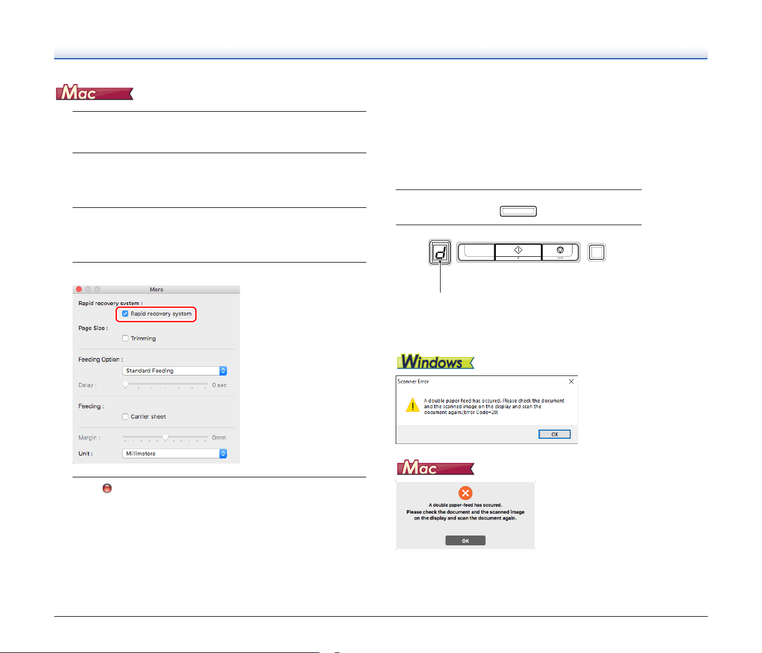
Task: Click the 'Page Size :' label
Action: [93, 328]
